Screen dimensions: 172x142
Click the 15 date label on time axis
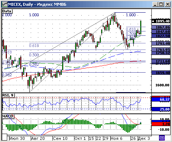click(x=91, y=138)
